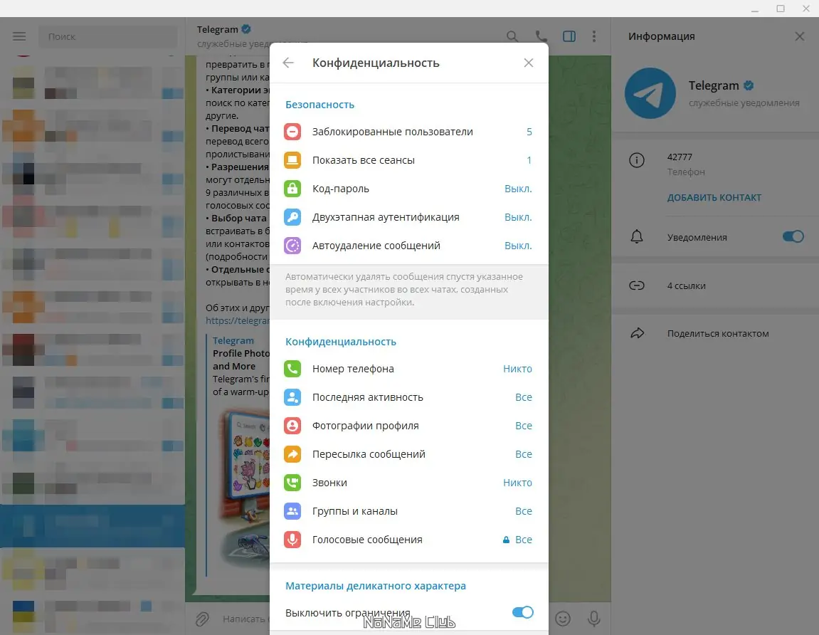The width and height of the screenshot is (819, 635).
Task: Toggle Выключить ограничения switch
Action: click(522, 612)
